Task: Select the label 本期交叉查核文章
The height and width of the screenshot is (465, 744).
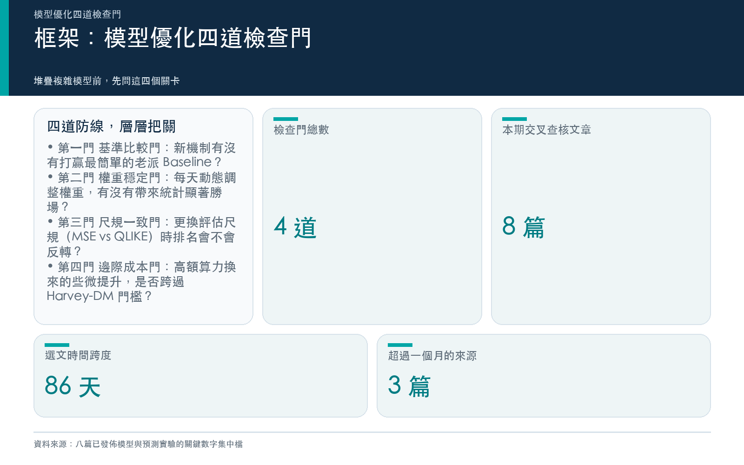Action: click(546, 130)
